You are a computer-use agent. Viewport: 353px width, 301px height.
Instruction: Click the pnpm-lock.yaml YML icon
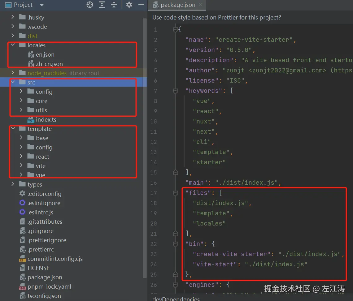22,286
